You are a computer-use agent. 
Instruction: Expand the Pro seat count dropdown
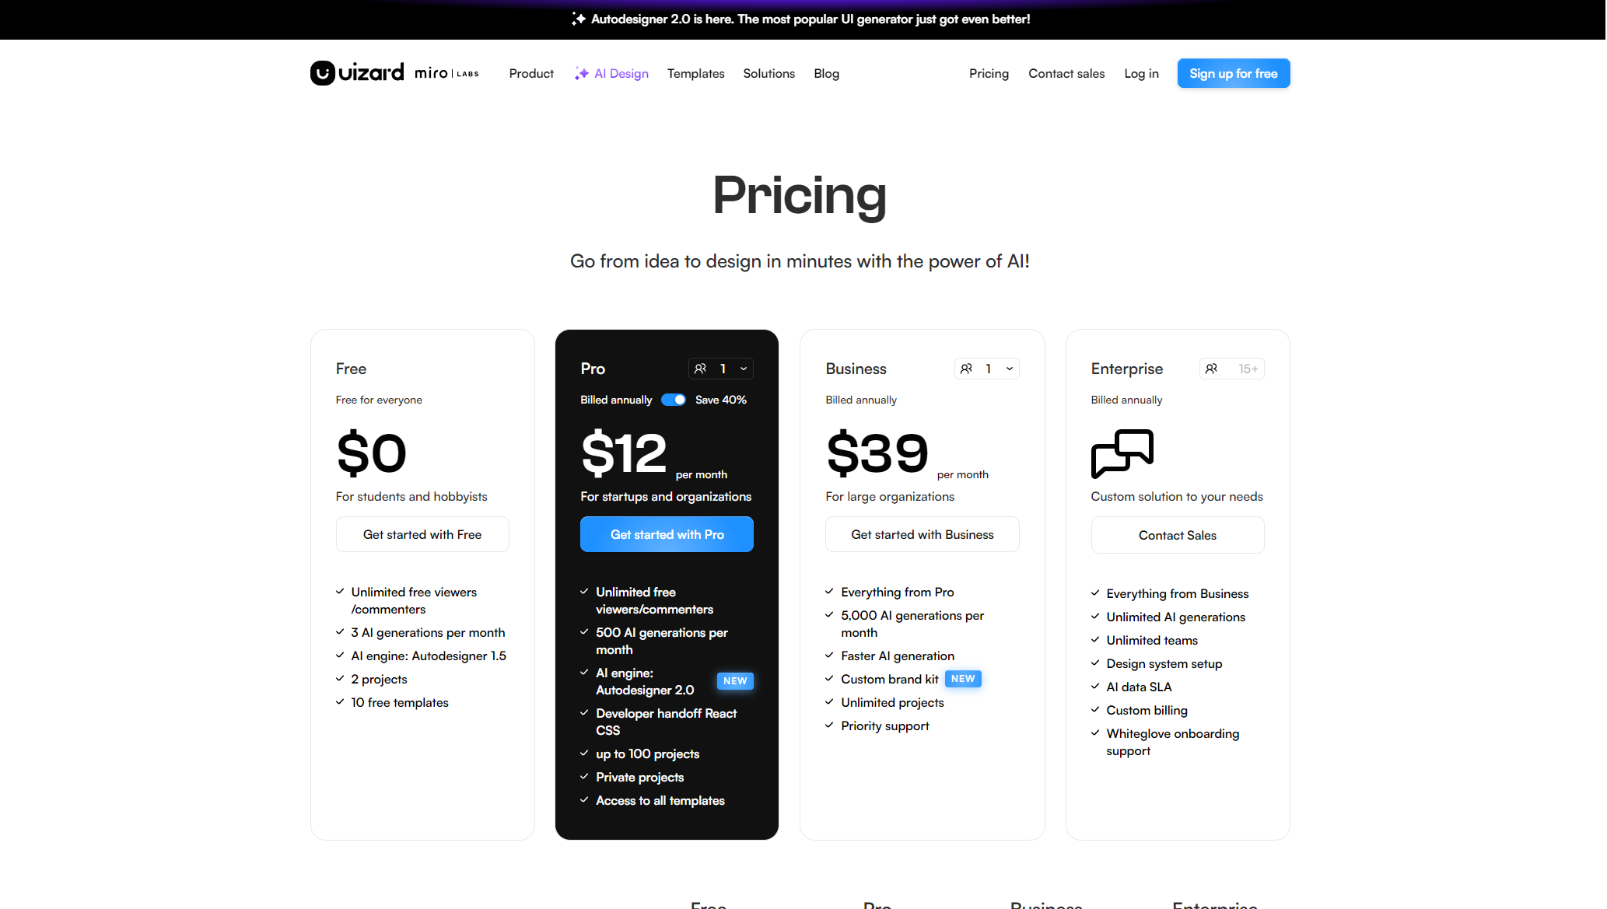coord(744,369)
